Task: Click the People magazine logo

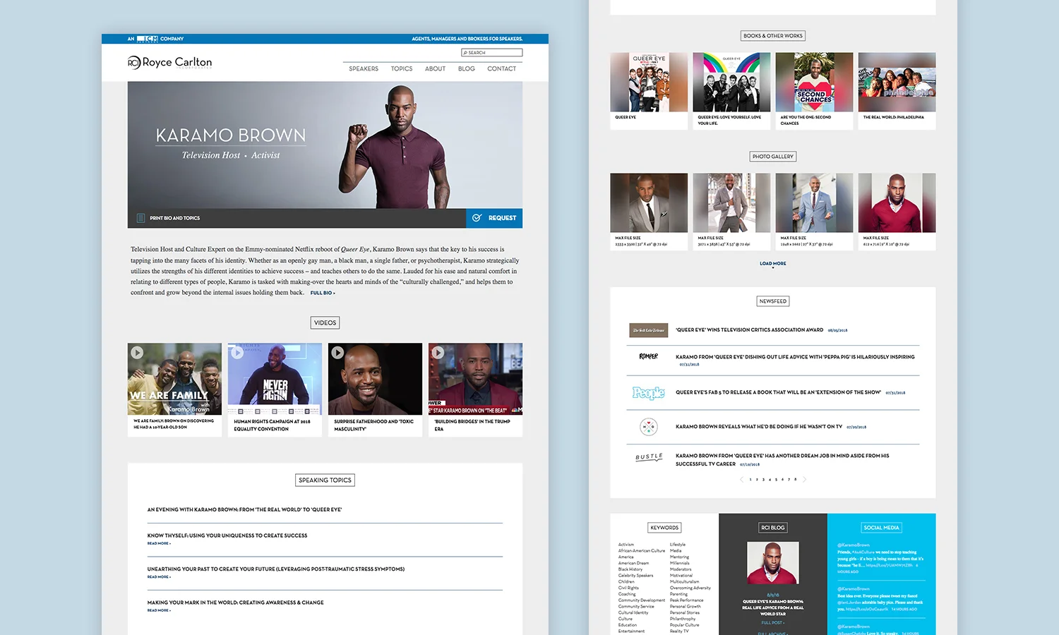Action: click(648, 393)
